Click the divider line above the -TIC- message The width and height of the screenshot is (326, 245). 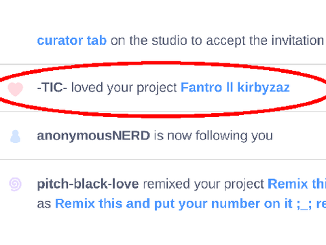click(163, 65)
